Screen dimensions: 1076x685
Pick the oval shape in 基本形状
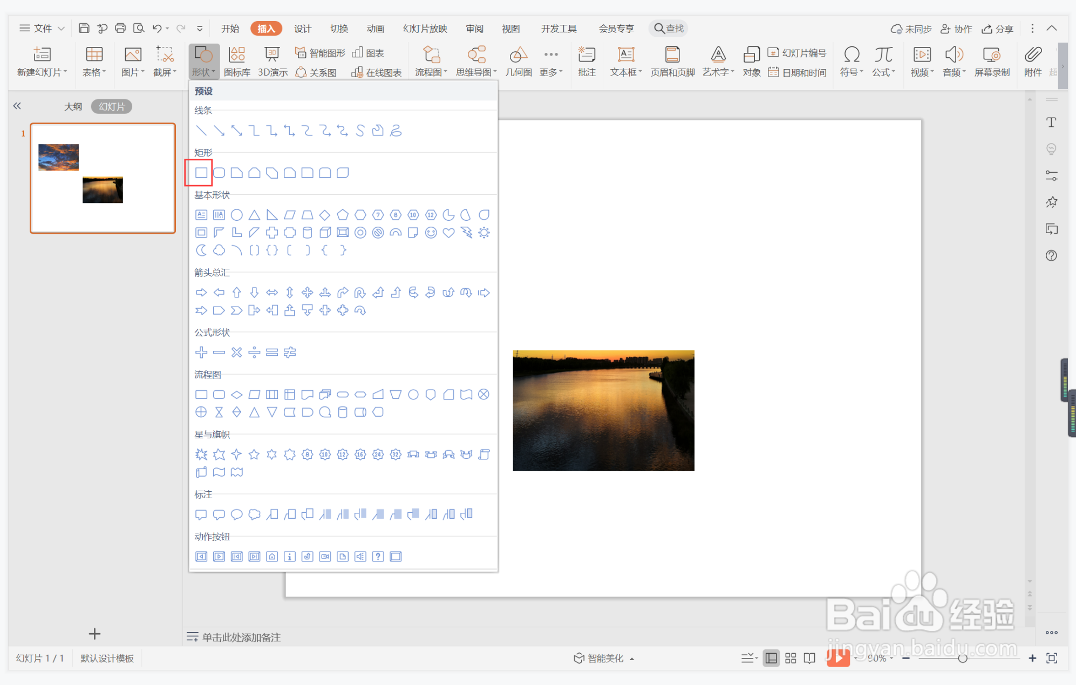pos(236,215)
